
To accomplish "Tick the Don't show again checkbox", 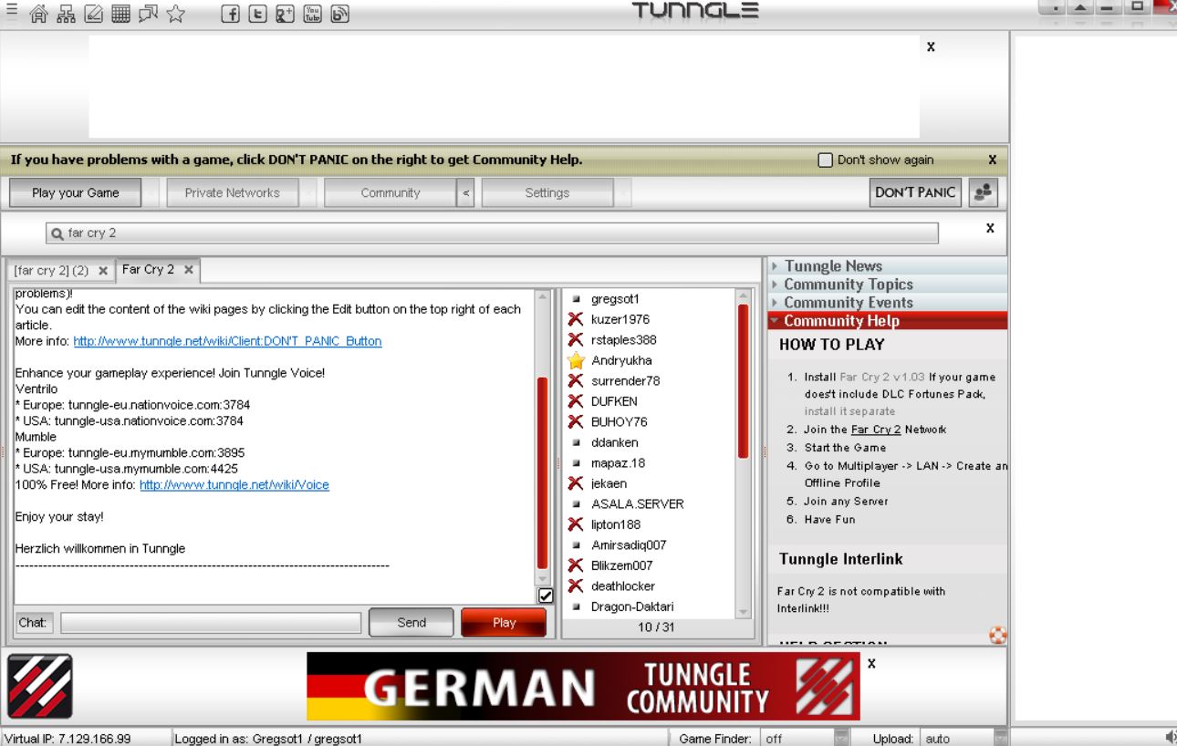I will pyautogui.click(x=826, y=160).
